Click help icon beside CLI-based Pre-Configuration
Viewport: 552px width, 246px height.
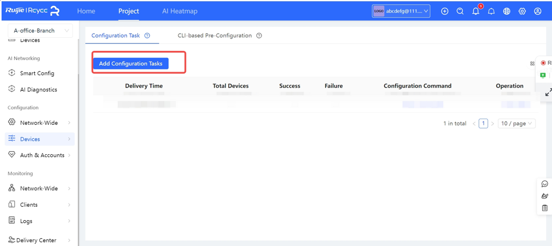click(x=259, y=36)
